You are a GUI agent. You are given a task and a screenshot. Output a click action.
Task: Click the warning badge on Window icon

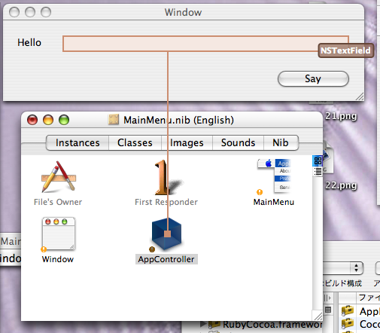pyautogui.click(x=44, y=249)
